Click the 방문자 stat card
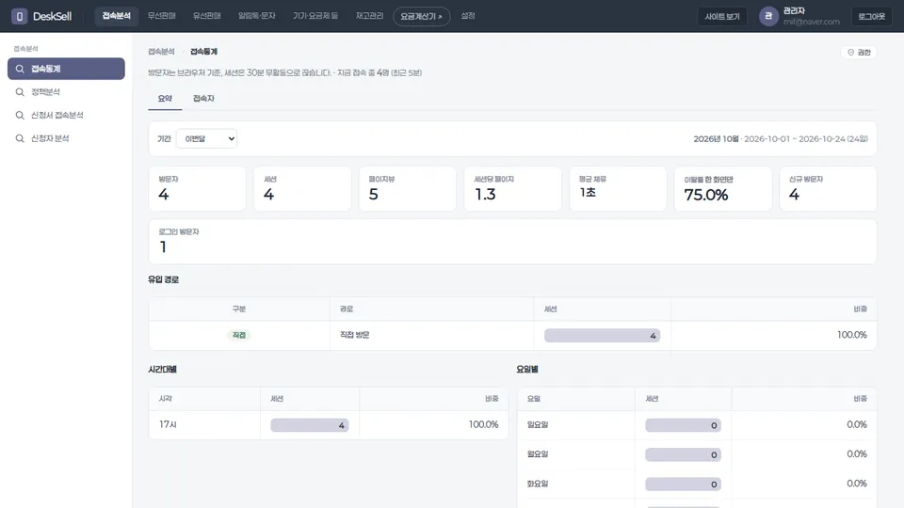The image size is (904, 508). click(197, 189)
